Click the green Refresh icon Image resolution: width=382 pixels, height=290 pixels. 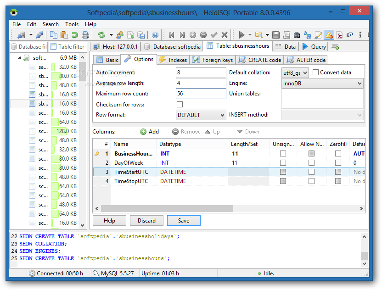point(101,35)
